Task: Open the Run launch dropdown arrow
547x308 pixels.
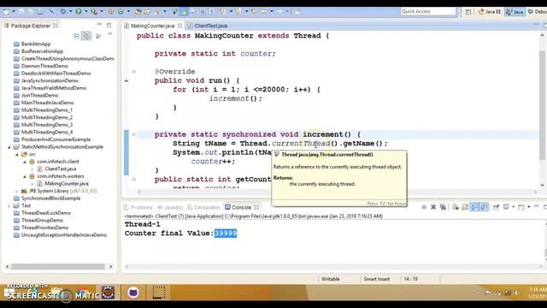Action: [85, 11]
